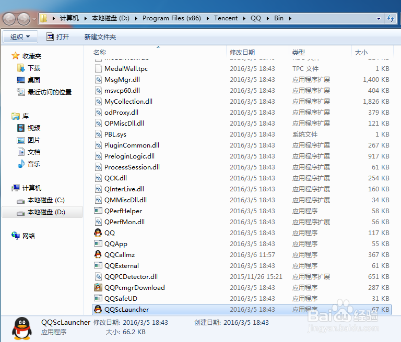Image resolution: width=401 pixels, height=342 pixels.
Task: Sort by 类型 column header
Action: 299,52
